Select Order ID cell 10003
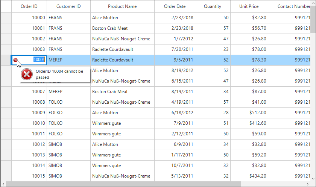The width and height of the screenshot is (316, 187). (x=29, y=49)
